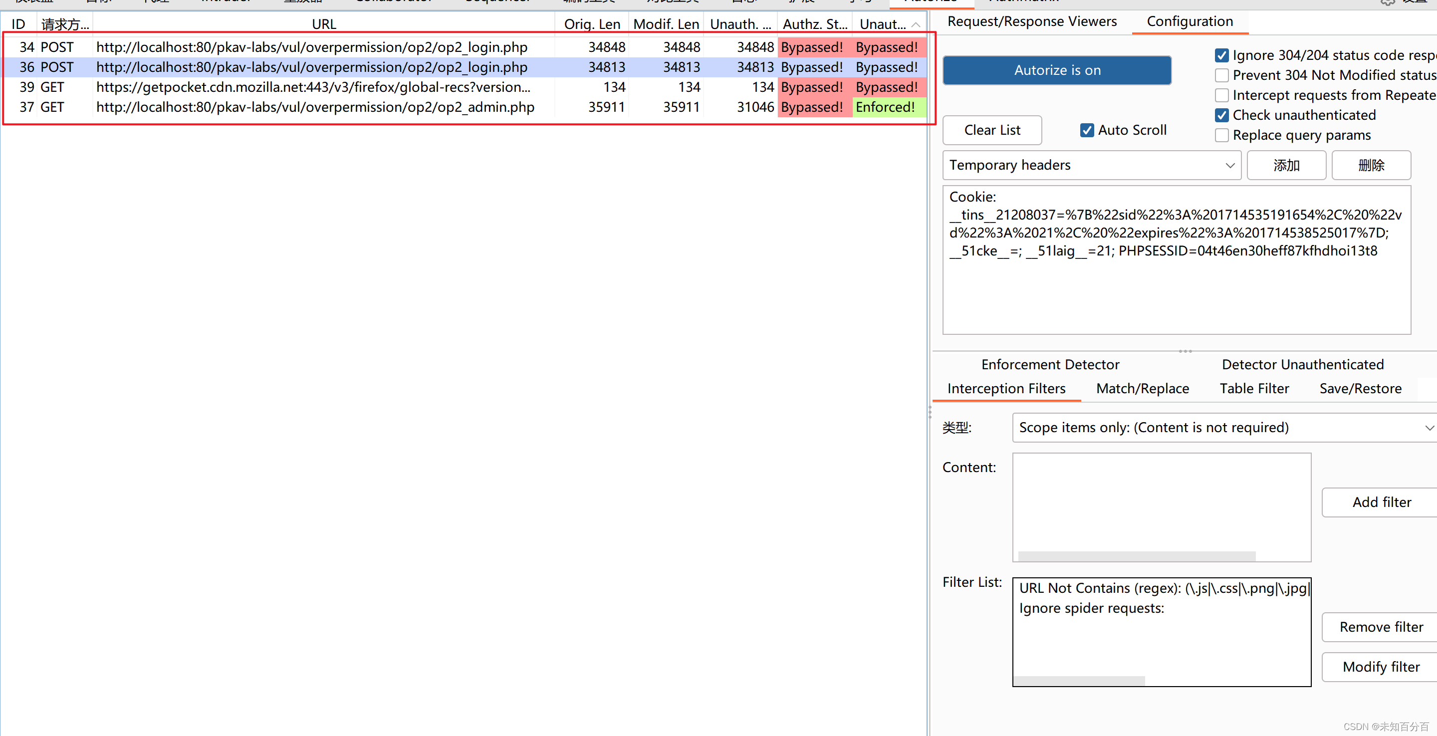Expand the Temporary headers dropdown
The image size is (1437, 736).
[x=1091, y=165]
